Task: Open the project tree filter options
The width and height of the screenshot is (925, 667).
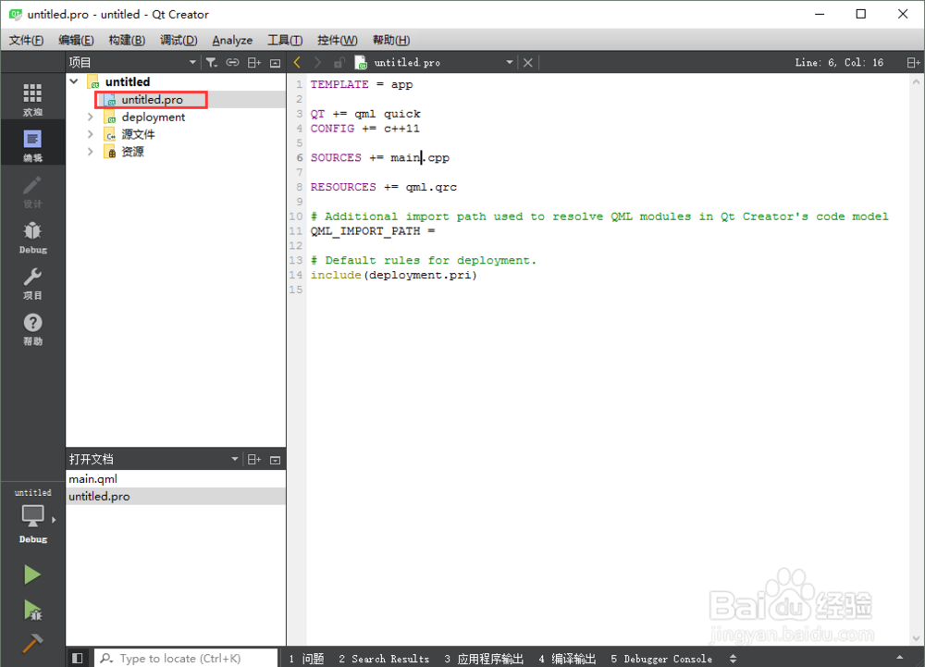Action: pos(211,63)
